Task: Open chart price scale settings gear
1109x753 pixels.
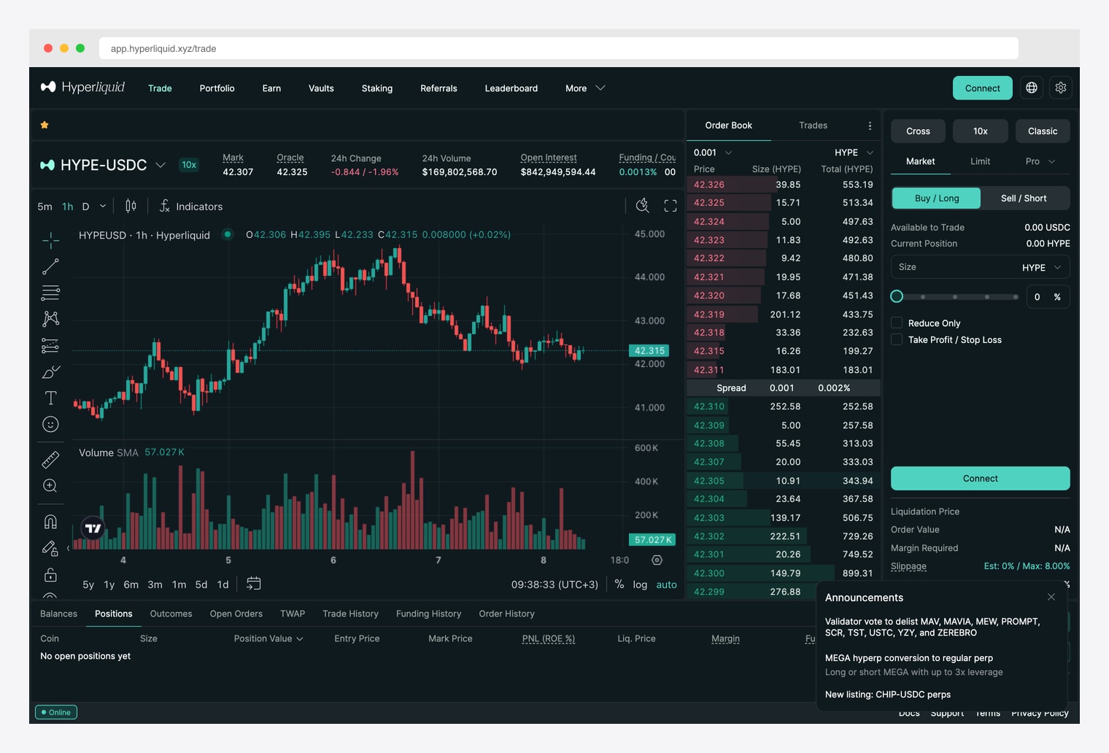Action: pos(657,560)
